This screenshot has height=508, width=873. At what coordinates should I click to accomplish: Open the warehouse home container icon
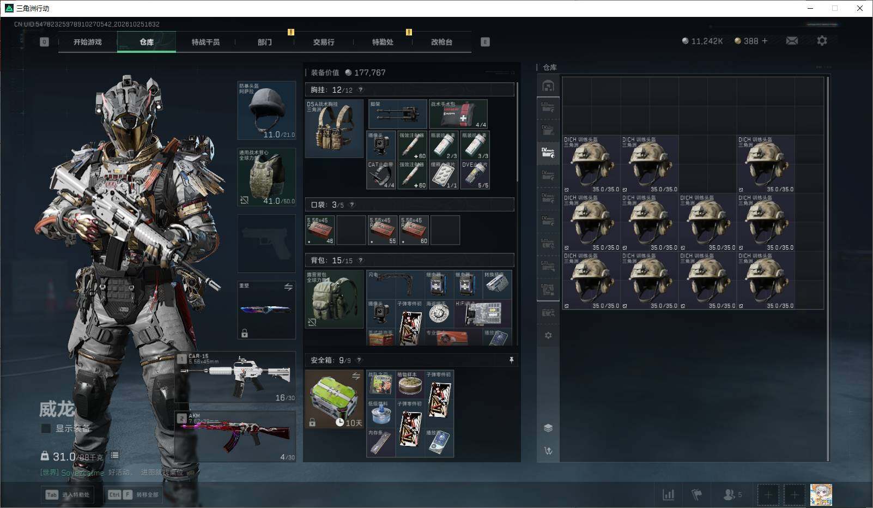(x=548, y=86)
